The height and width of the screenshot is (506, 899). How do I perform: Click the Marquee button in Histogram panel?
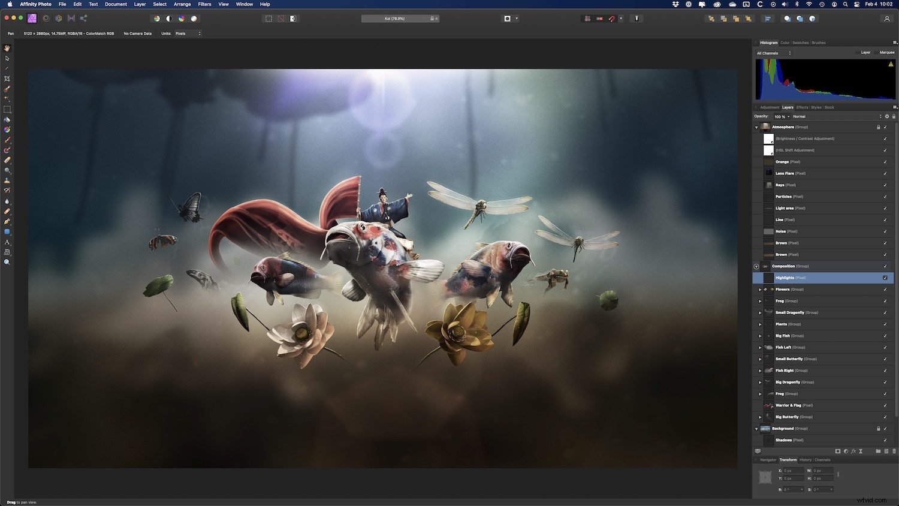[886, 53]
